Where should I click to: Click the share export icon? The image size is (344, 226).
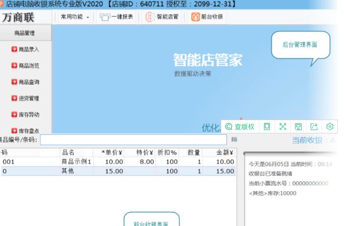click(x=314, y=127)
